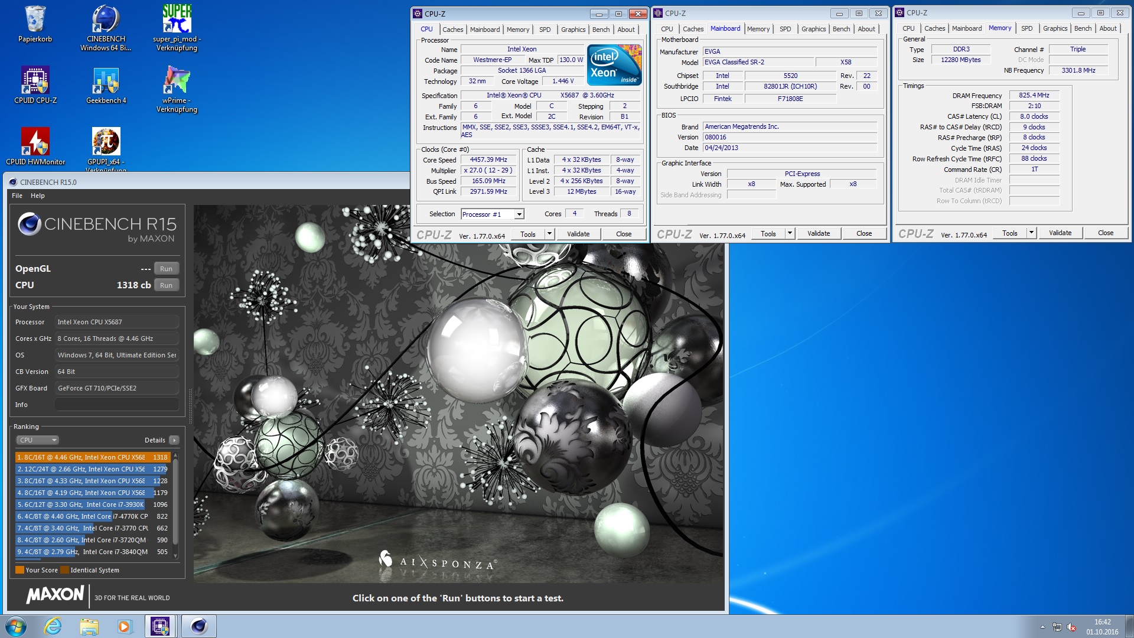Image resolution: width=1134 pixels, height=638 pixels.
Task: Click the Info input field in Cinebench
Action: click(116, 405)
